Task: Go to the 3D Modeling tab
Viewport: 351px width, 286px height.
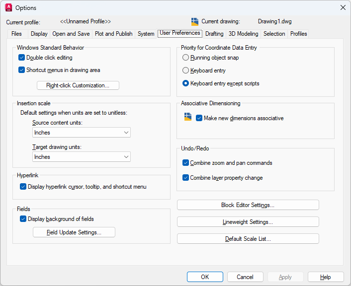Action: pyautogui.click(x=243, y=34)
